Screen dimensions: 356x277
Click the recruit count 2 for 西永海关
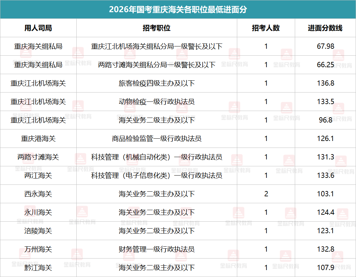(x=266, y=194)
